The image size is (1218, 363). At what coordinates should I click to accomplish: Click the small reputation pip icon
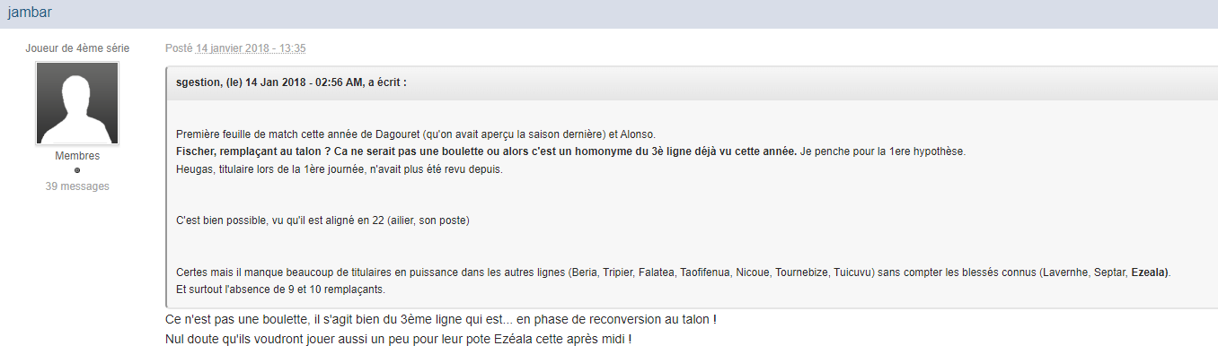[x=77, y=170]
